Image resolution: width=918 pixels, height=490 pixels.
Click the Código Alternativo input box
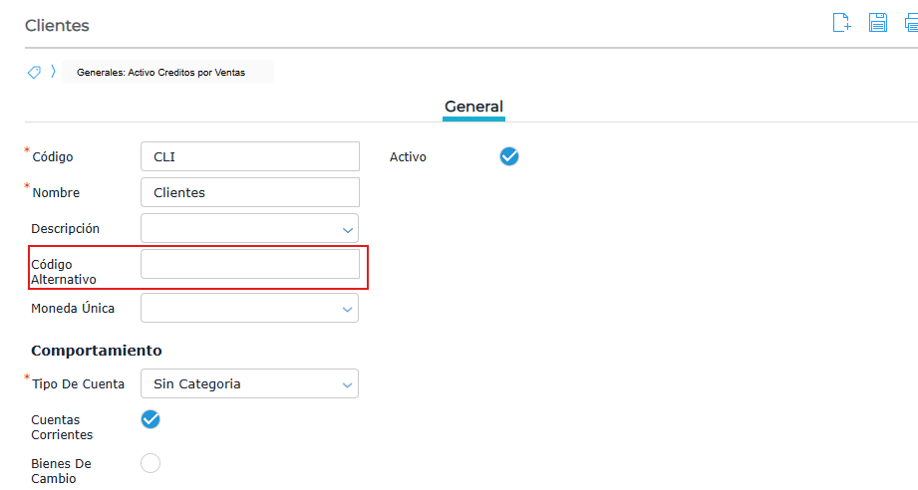(250, 264)
